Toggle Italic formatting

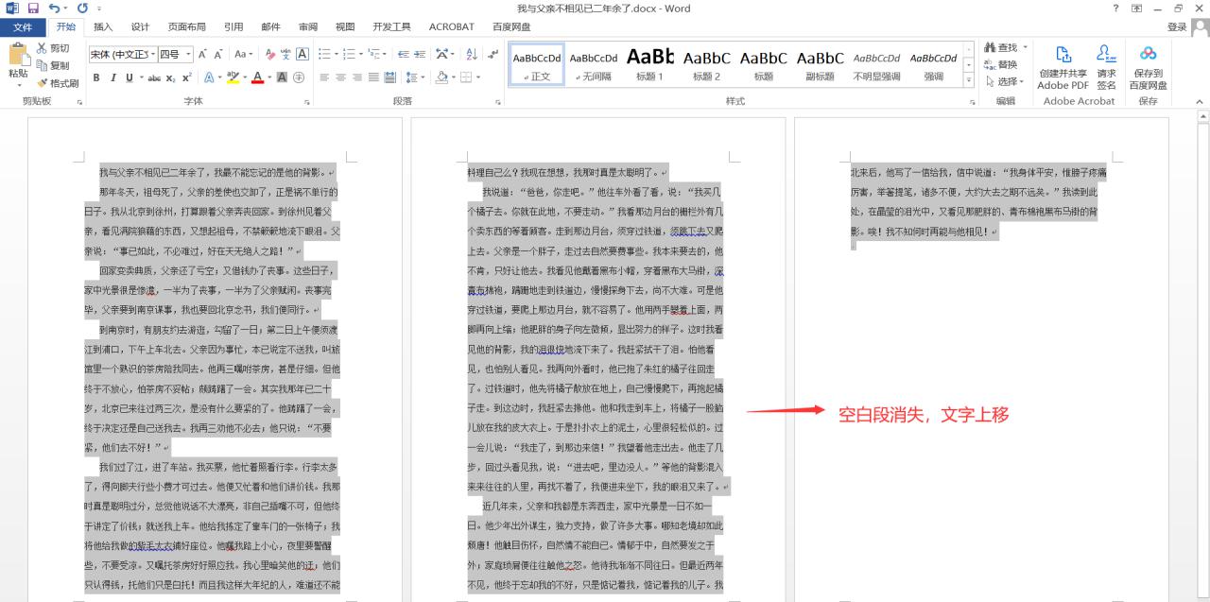[x=112, y=77]
